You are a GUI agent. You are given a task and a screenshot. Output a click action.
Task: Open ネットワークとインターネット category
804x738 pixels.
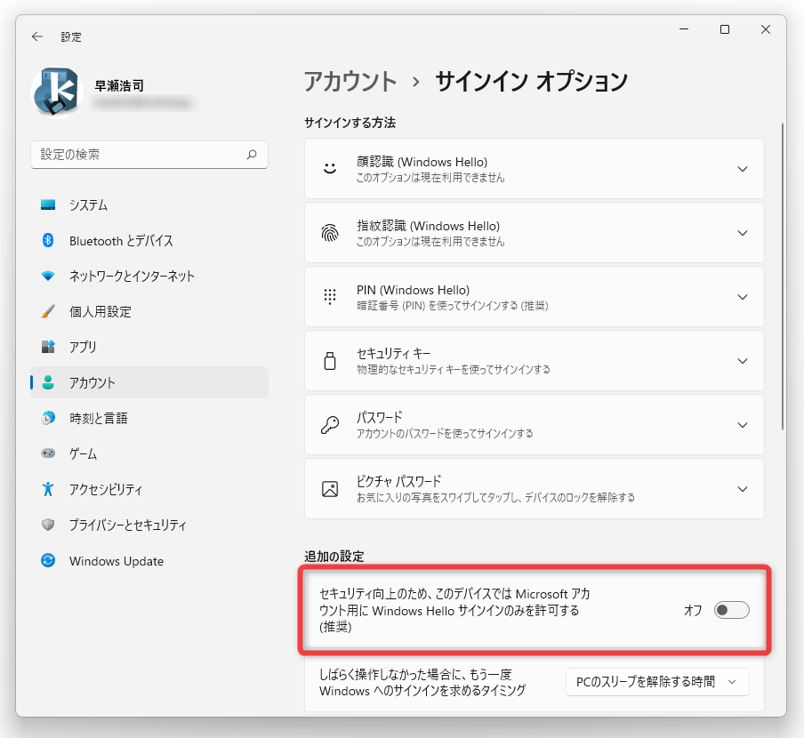pyautogui.click(x=149, y=276)
